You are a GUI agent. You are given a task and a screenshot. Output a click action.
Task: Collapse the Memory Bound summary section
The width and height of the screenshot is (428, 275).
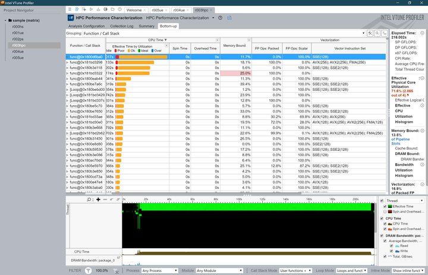(422, 131)
